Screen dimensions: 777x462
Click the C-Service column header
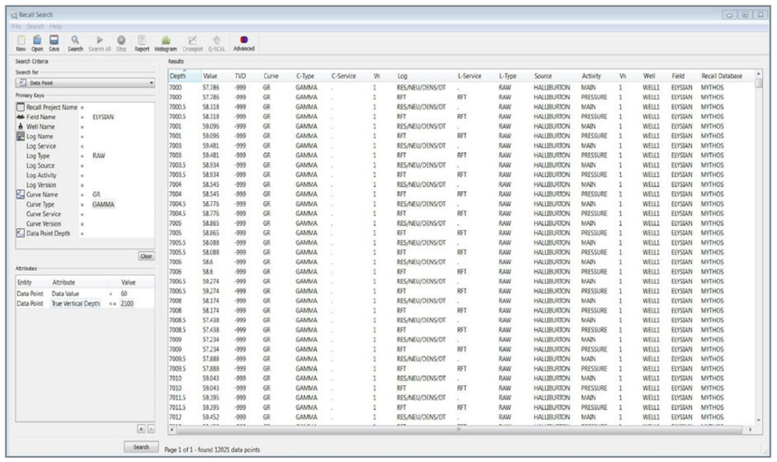click(x=343, y=76)
